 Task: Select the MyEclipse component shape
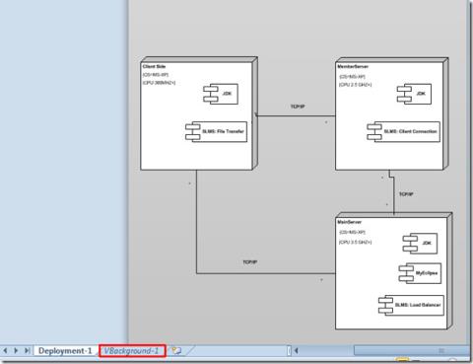point(420,273)
